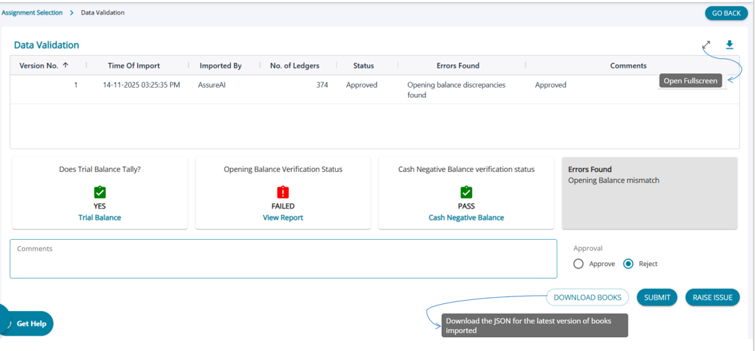Click the DOWNLOAD BOOKS button

587,297
